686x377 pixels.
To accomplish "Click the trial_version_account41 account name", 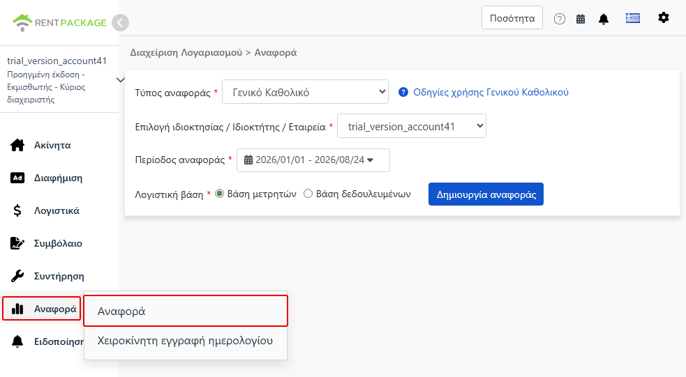I will point(57,61).
